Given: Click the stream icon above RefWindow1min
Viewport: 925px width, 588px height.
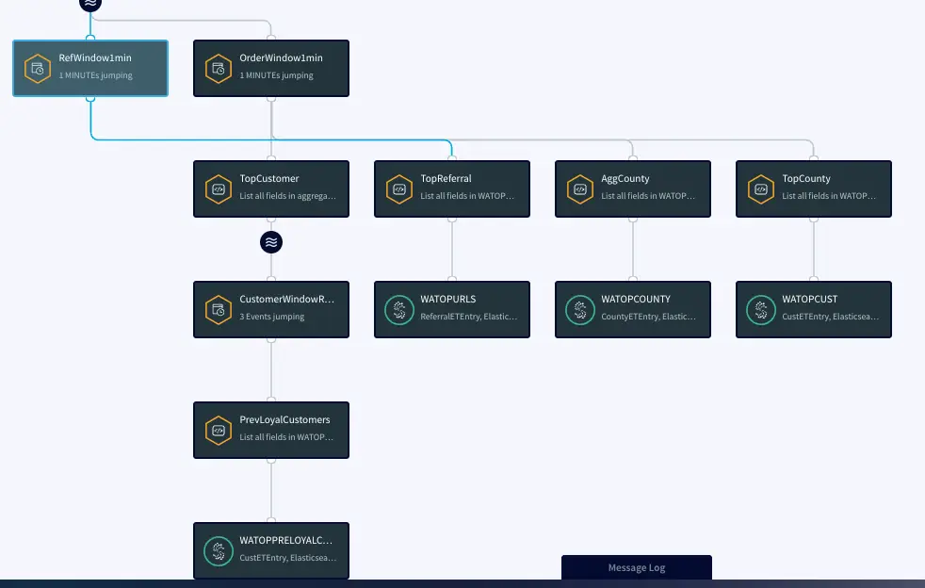Looking at the screenshot, I should point(89,4).
